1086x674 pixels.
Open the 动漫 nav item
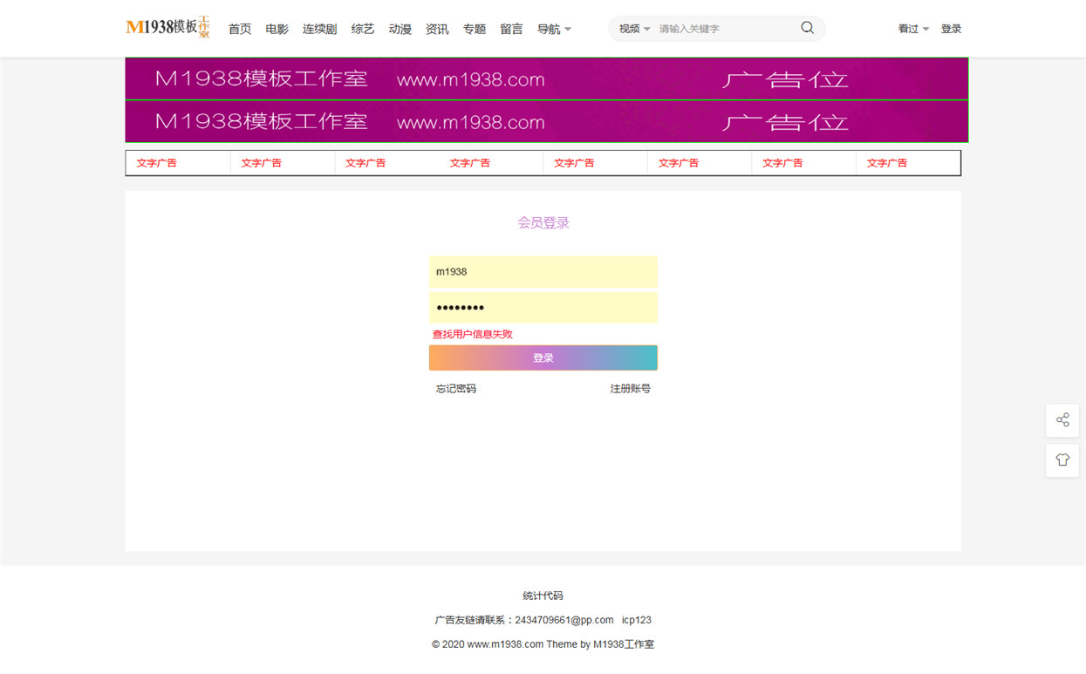(400, 29)
